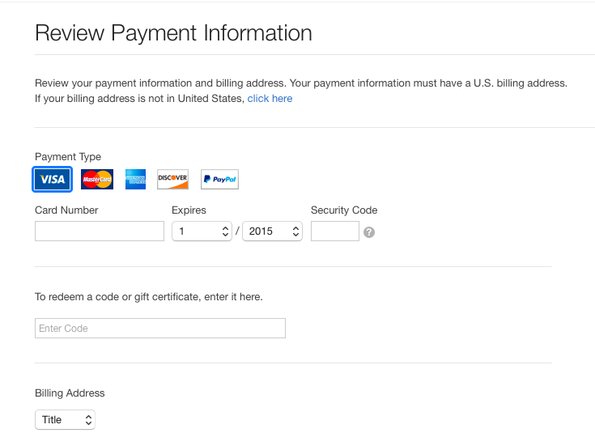Open the expiration month dropdown showing 1
595x433 pixels.
click(x=202, y=231)
